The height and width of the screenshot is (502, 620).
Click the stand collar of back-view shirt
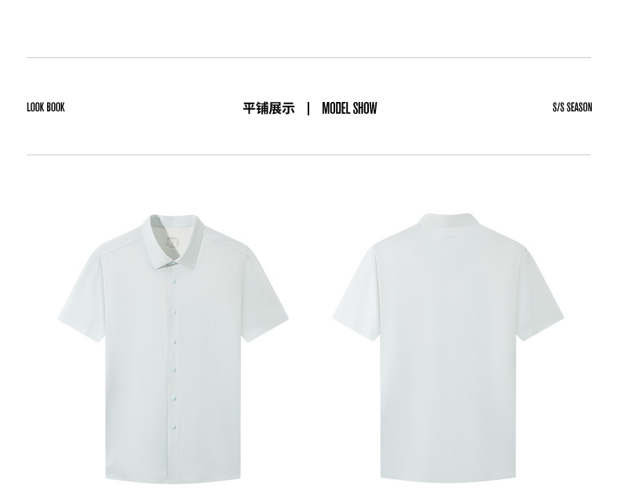coord(447,220)
